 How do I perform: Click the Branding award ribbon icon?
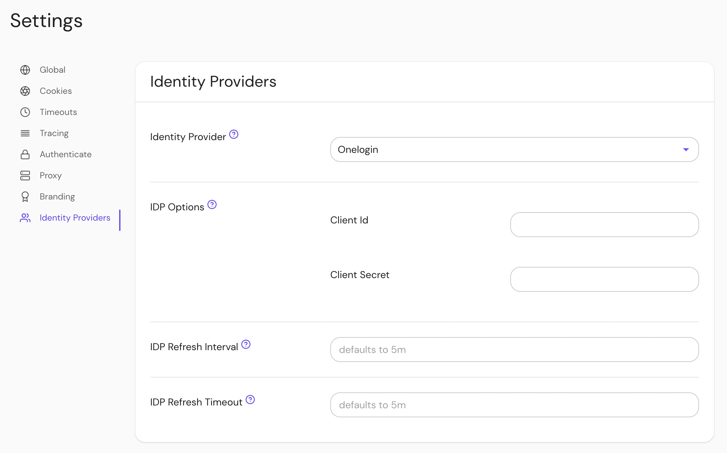point(25,197)
